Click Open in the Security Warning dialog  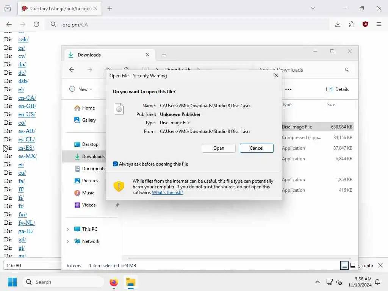[219, 148]
